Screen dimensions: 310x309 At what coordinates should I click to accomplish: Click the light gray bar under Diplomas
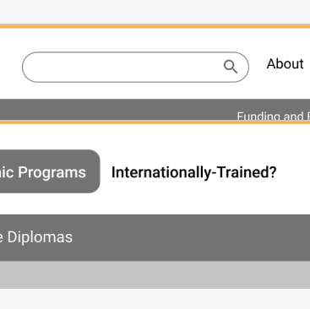pos(155,274)
